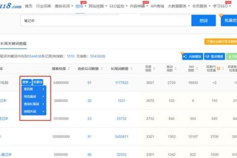The image size is (237, 158).
Task: Click long-tail count 5405871
Action: point(122,137)
